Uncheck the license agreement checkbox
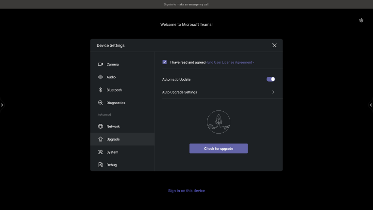373x210 pixels. pos(164,62)
